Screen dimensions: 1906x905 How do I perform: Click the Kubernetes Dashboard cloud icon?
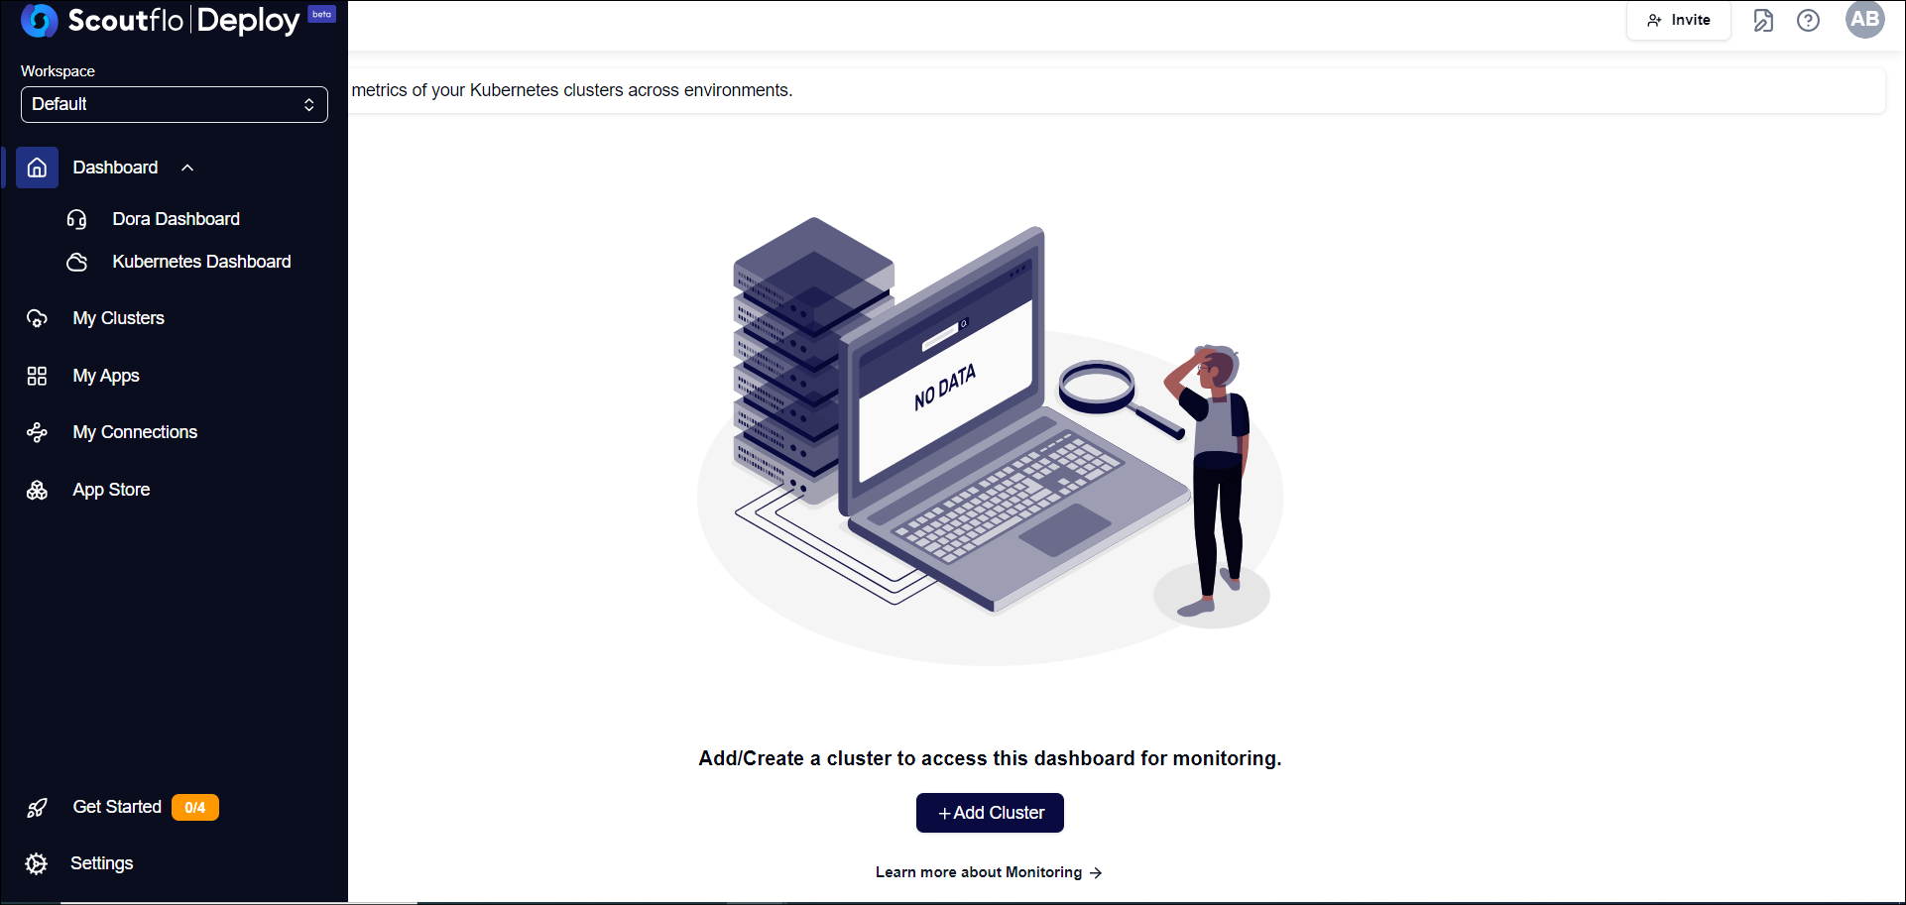pyautogui.click(x=76, y=262)
